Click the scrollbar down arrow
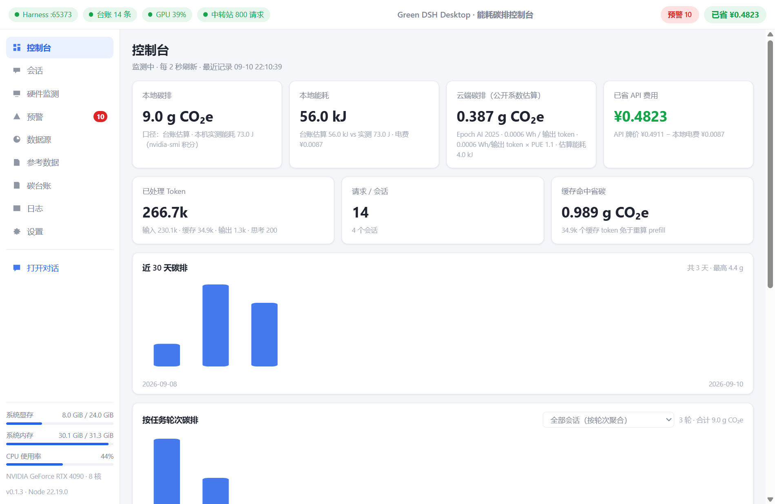The width and height of the screenshot is (775, 504). (x=770, y=500)
